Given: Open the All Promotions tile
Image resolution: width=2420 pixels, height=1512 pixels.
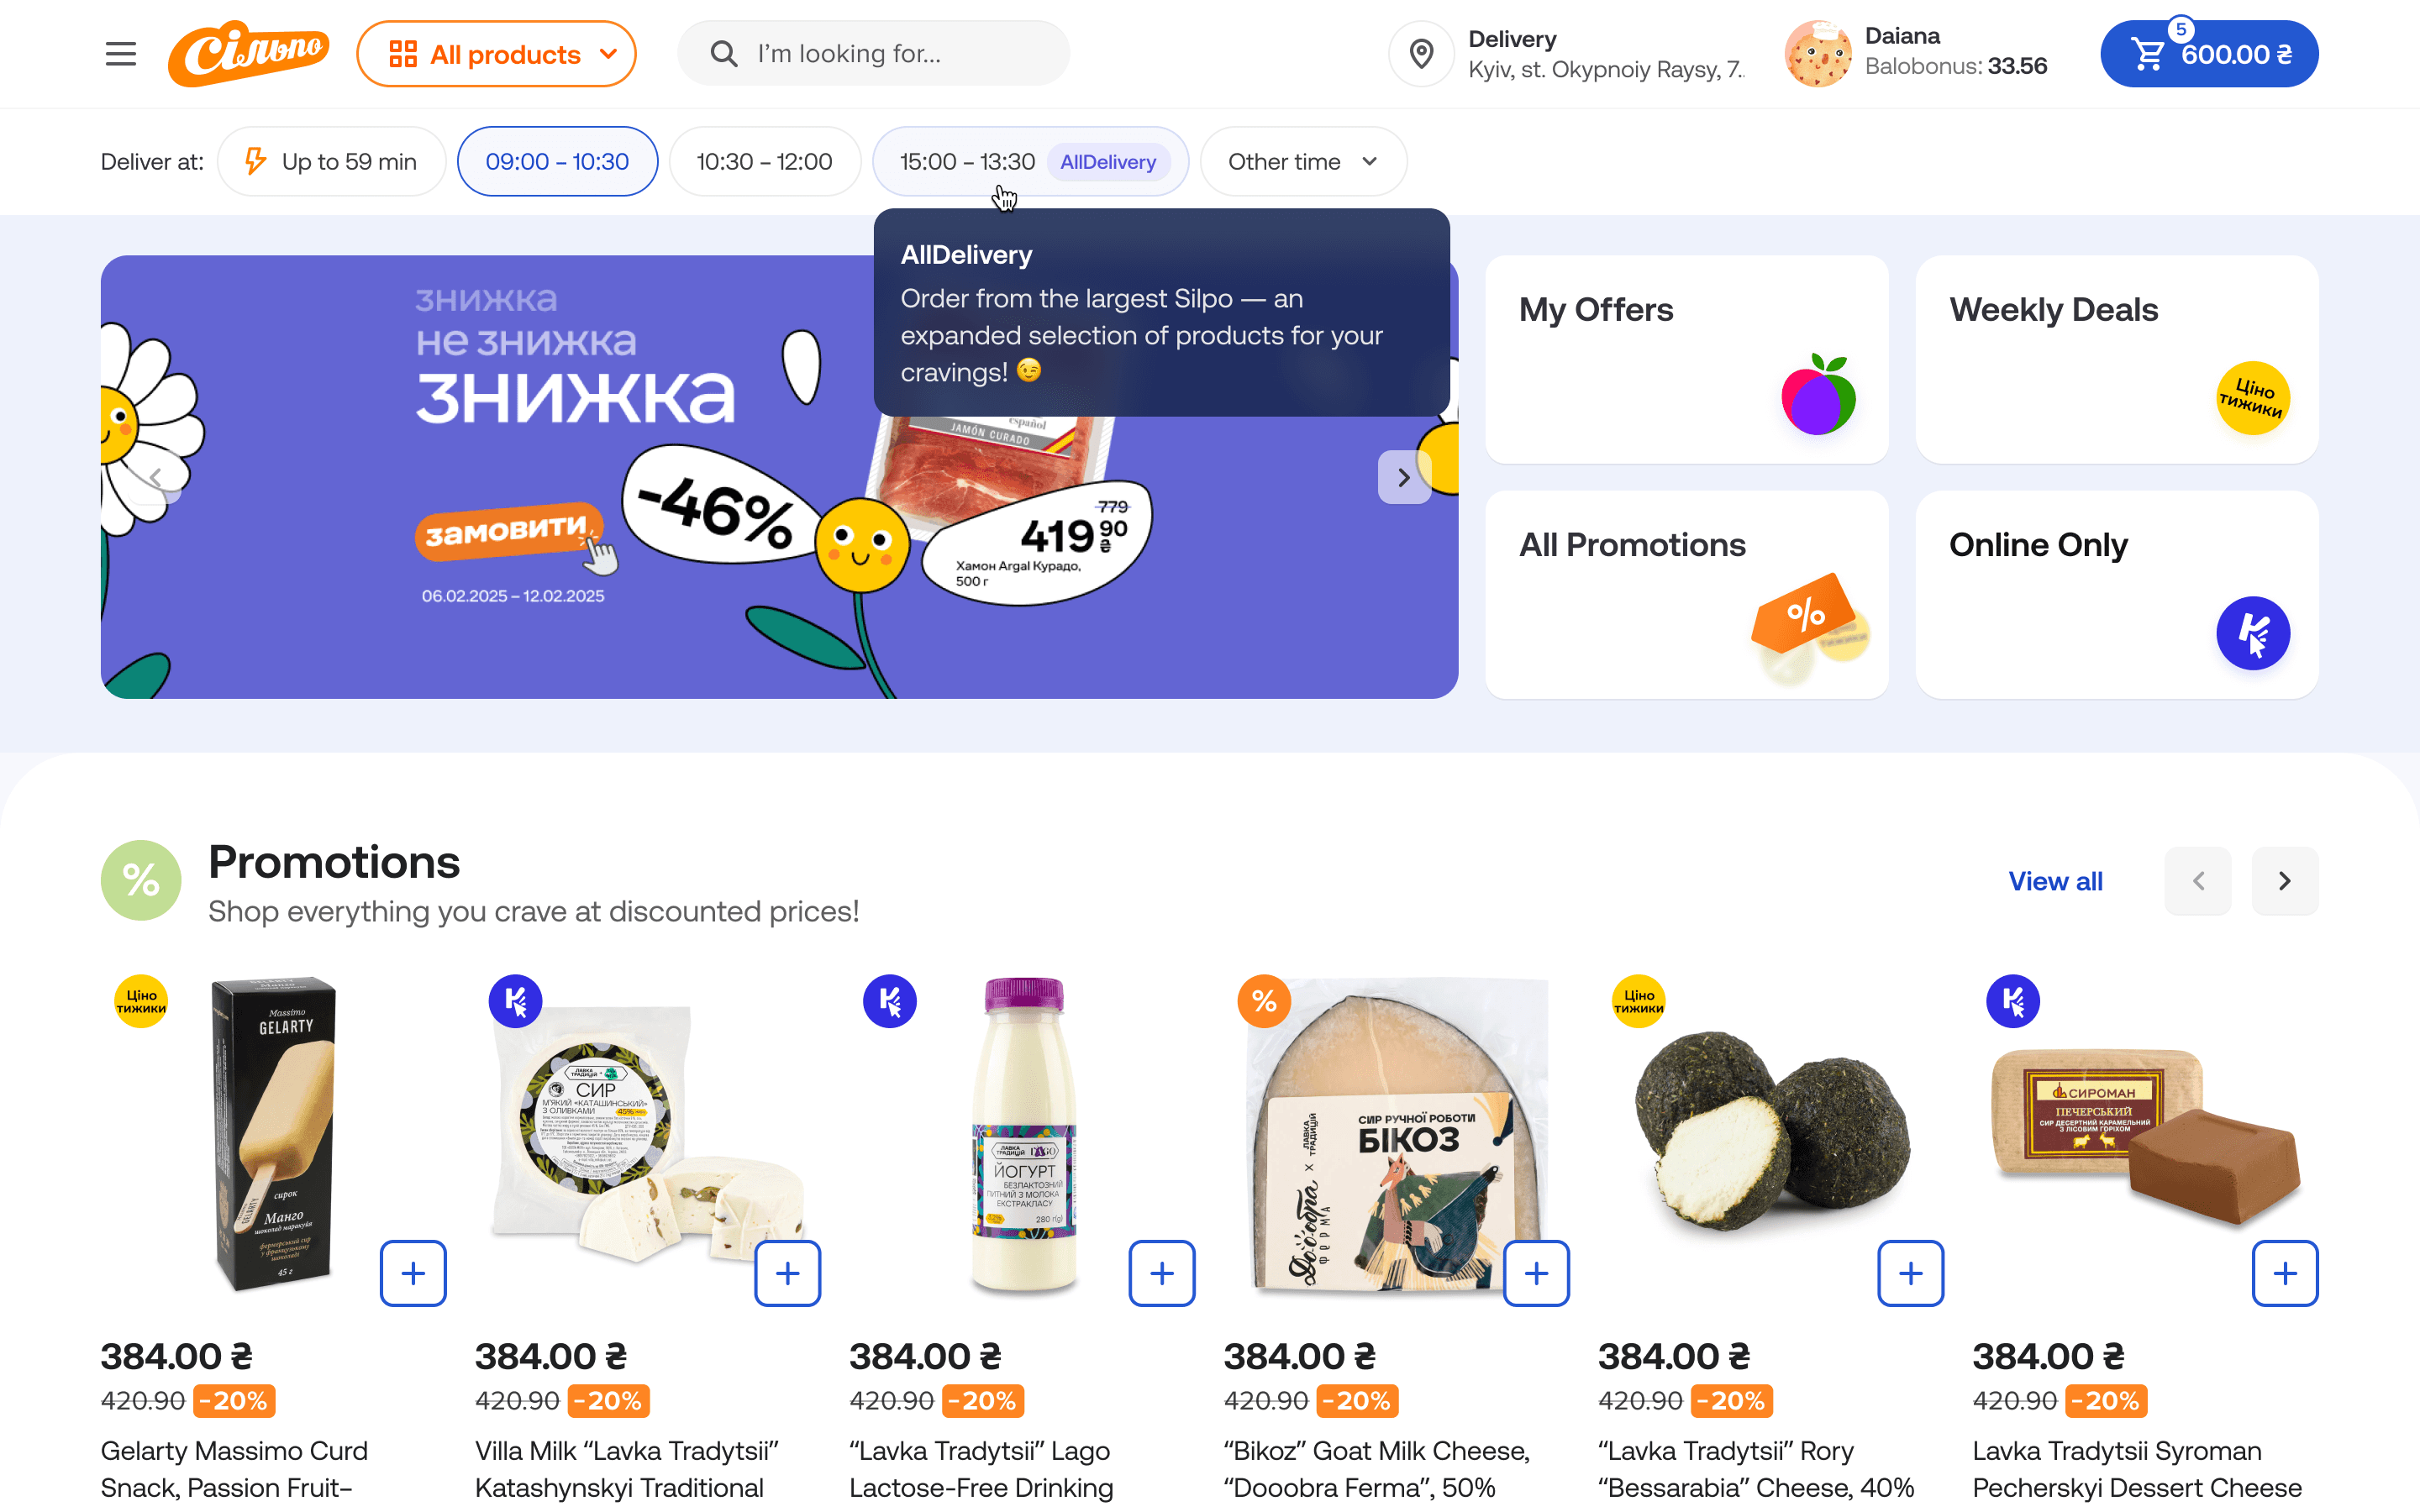Looking at the screenshot, I should (1687, 594).
